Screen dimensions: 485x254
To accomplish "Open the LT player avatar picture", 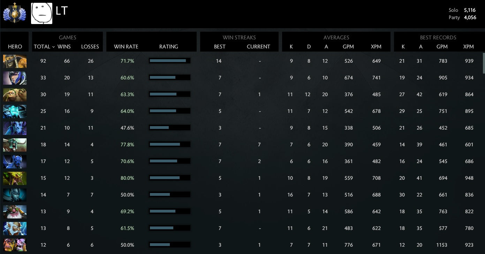I will [41, 14].
